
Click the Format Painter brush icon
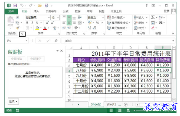(18, 28)
